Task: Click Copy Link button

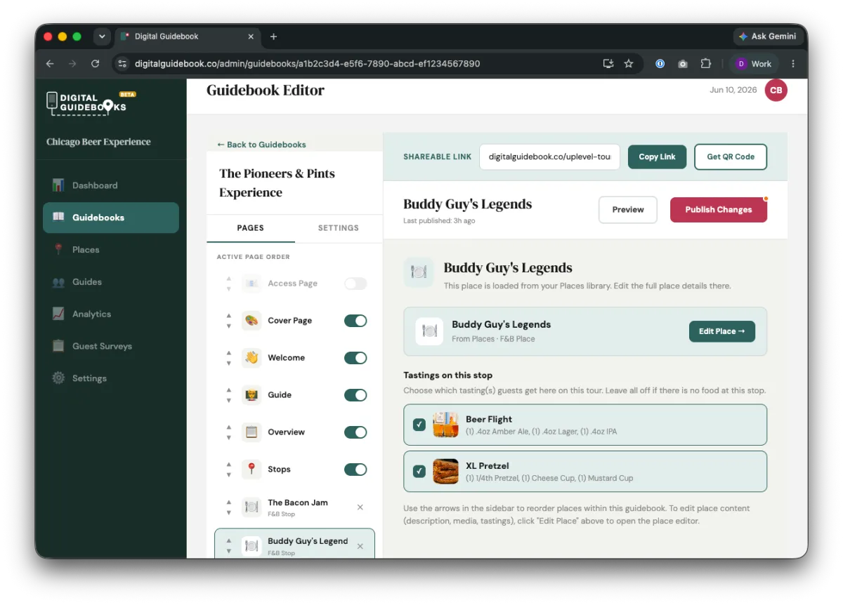Action: click(658, 157)
